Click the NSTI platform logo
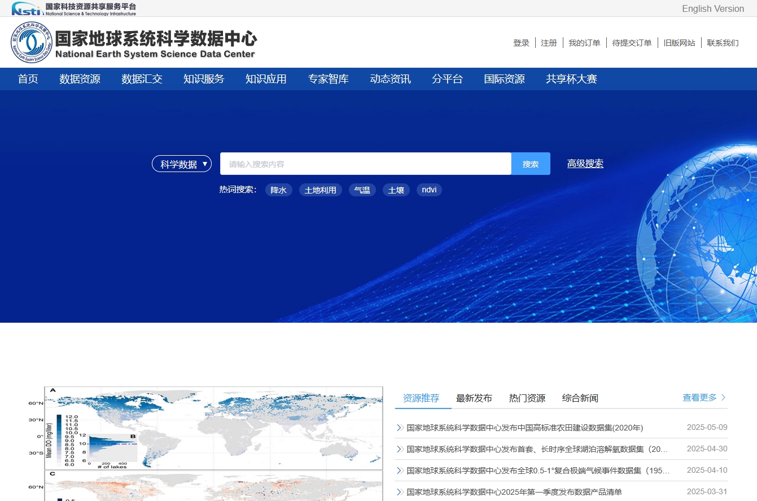 [x=74, y=8]
